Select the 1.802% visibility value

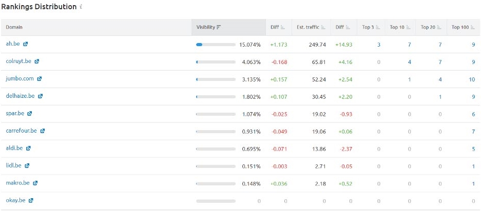pyautogui.click(x=251, y=97)
